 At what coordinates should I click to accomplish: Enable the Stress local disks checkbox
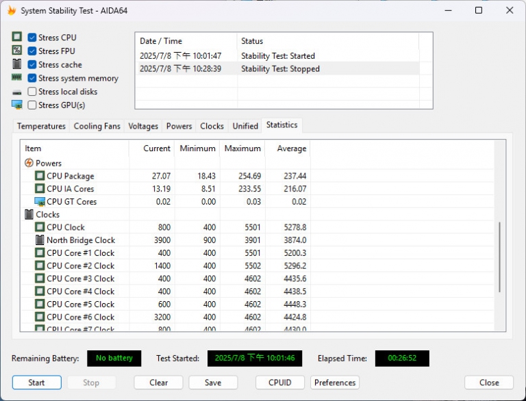pos(32,92)
